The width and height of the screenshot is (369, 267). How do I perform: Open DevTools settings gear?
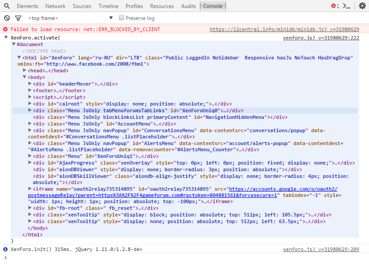[362, 6]
